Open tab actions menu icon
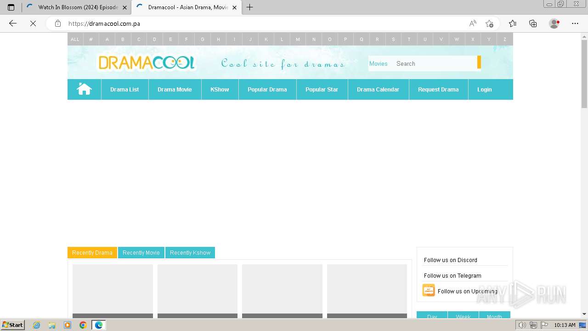This screenshot has width=588, height=331. pyautogui.click(x=11, y=7)
